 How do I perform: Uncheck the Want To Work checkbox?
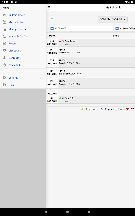pos(117,28)
